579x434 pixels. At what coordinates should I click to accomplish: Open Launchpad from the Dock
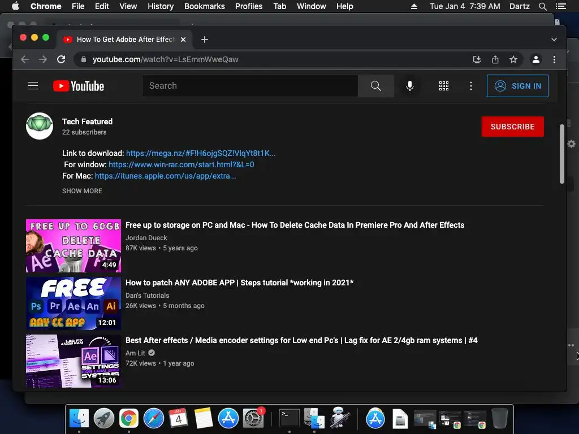pos(104,418)
